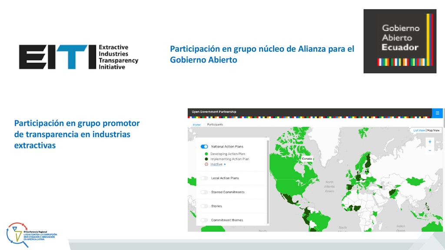This screenshot has width=445, height=250.
Task: Toggle National Action Plans switch off
Action: click(x=204, y=147)
